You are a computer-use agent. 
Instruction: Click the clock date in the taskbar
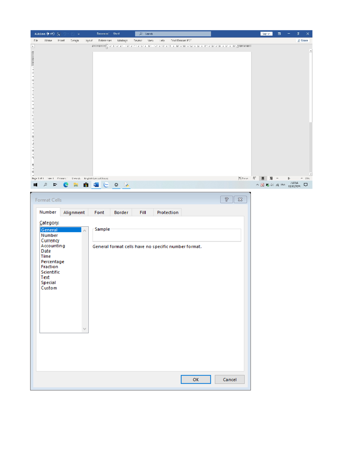tap(294, 185)
